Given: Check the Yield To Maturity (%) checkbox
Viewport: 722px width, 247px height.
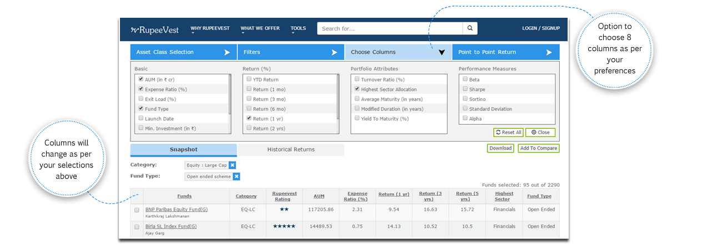Looking at the screenshot, I should (x=357, y=118).
